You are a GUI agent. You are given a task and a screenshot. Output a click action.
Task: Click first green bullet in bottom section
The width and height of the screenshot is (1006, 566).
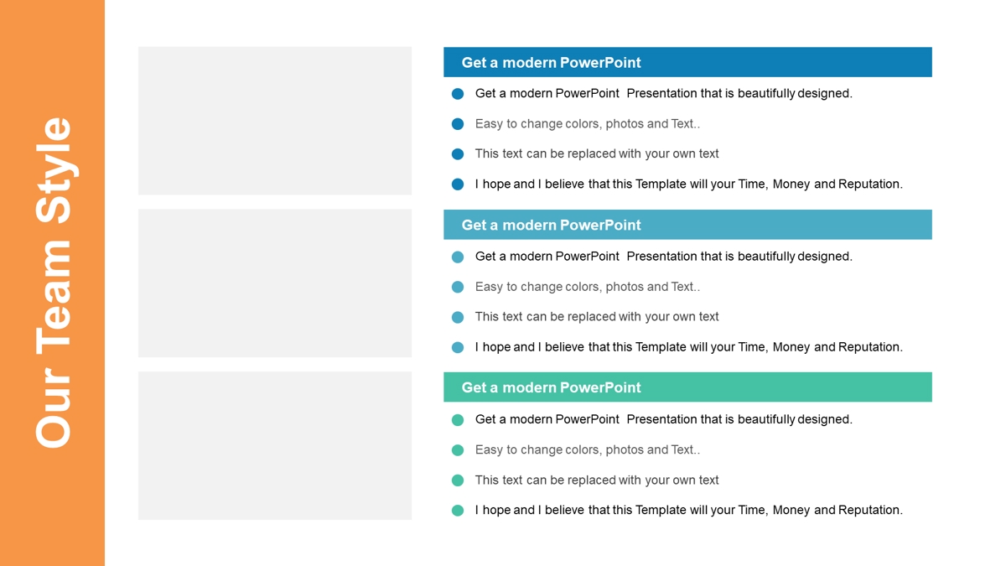[x=458, y=419]
